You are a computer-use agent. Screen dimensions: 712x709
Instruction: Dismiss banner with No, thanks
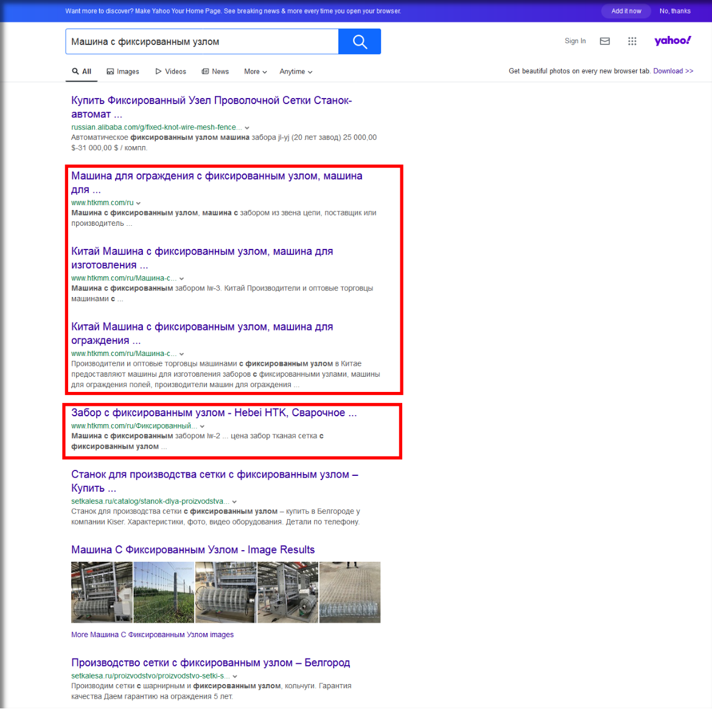click(675, 11)
